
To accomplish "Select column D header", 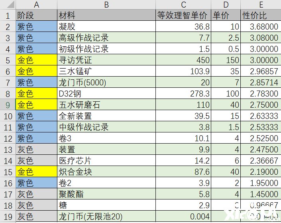I will coord(226,4).
